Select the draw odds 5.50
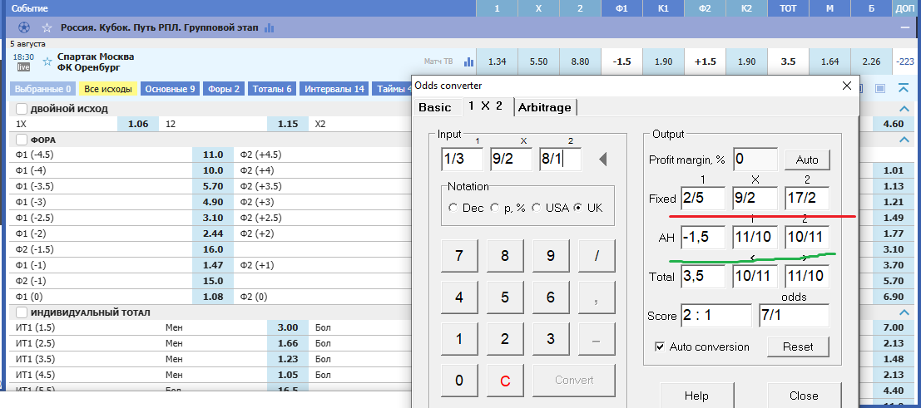 538,61
